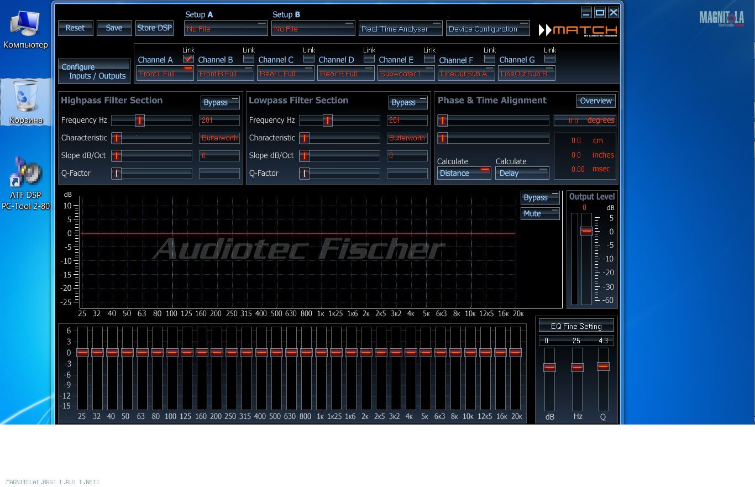
Task: Toggle Mute button by EQ graph
Action: 540,213
